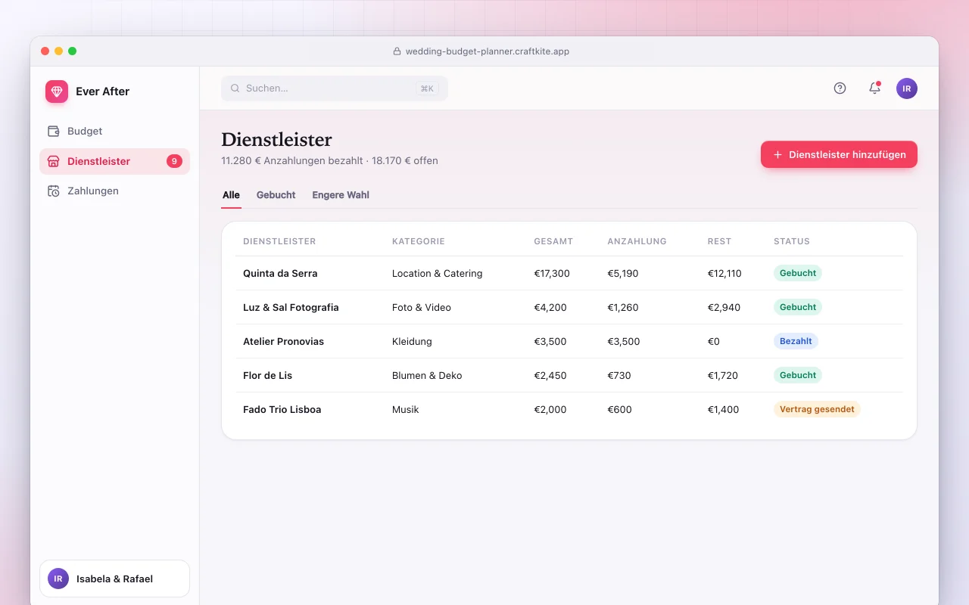Viewport: 969px width, 605px height.
Task: Click the €12,110 remaining amount
Action: point(724,273)
